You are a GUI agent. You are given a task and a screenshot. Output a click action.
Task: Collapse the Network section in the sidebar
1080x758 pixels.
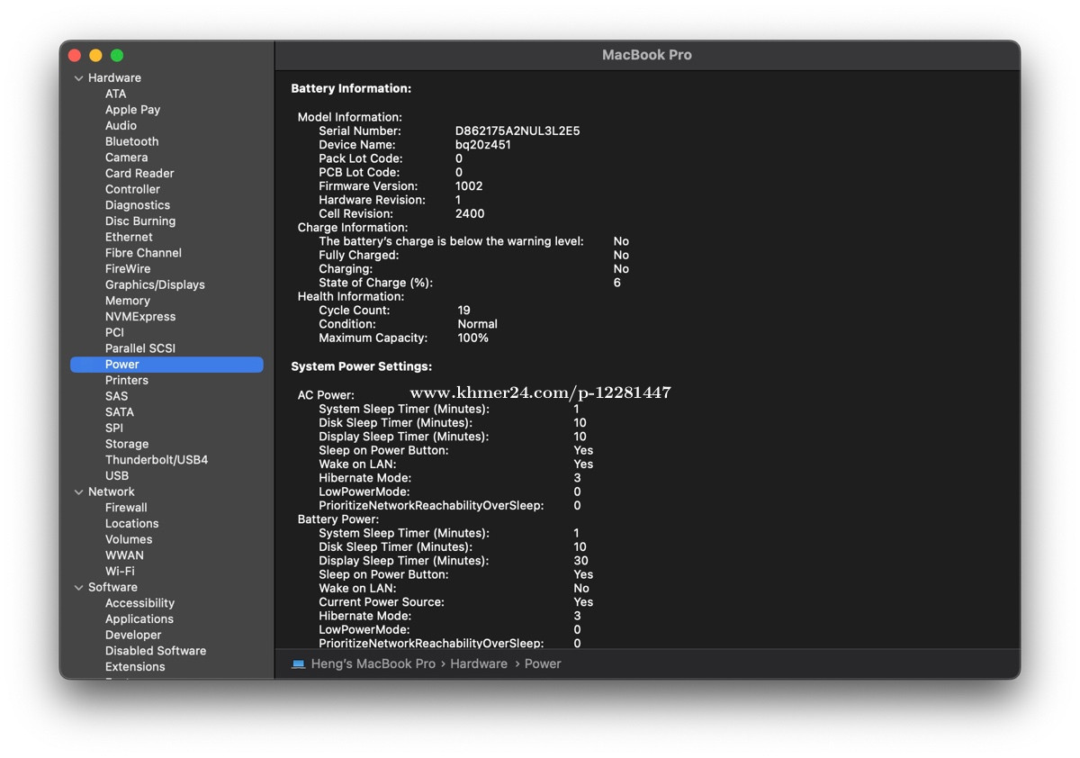pos(79,492)
